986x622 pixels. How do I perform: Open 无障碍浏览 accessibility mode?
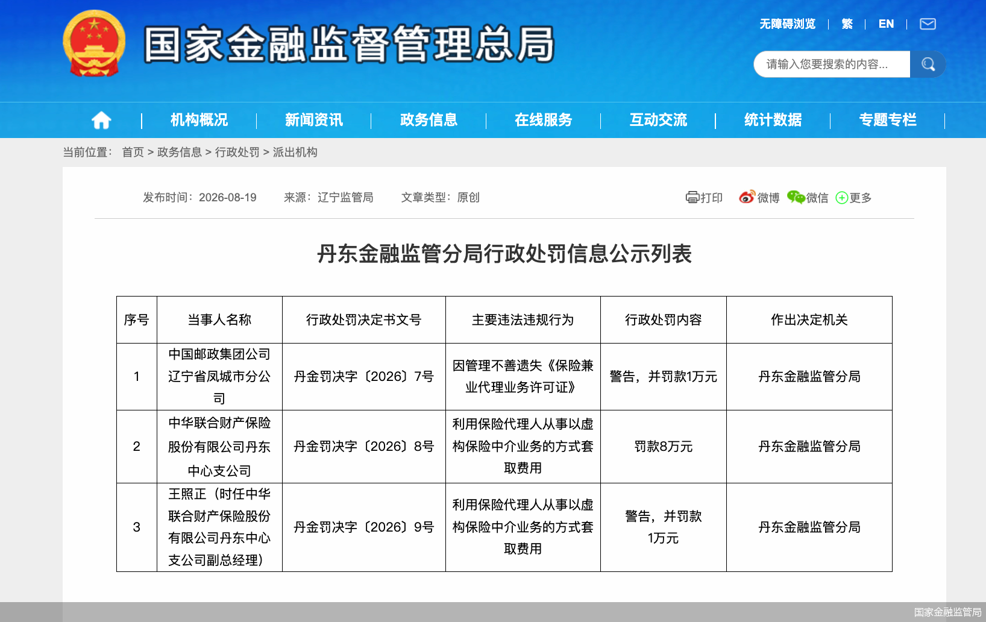787,24
